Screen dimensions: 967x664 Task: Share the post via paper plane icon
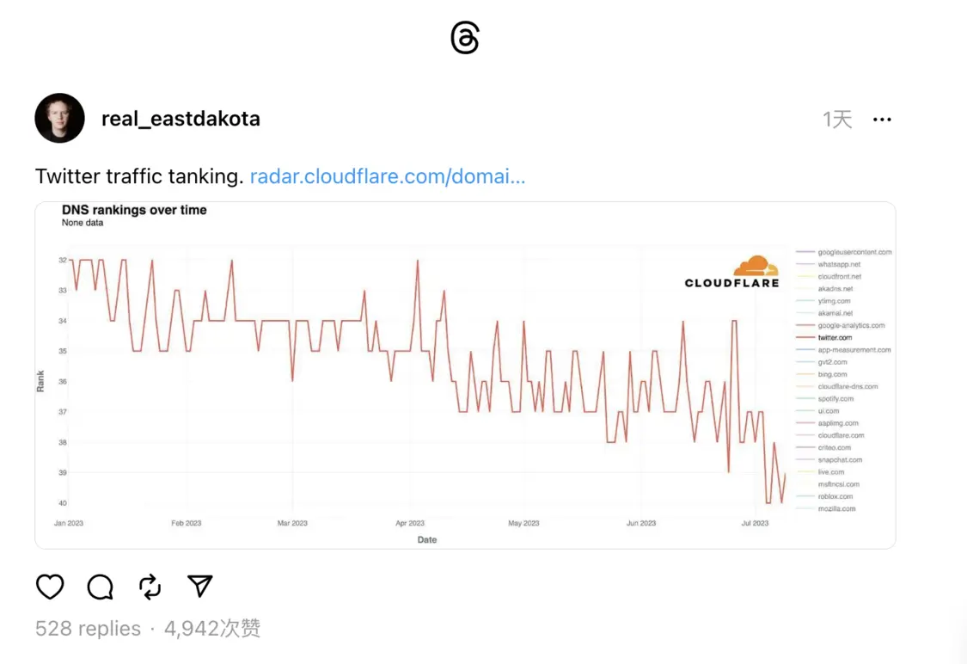[199, 587]
